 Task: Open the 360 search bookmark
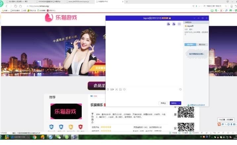tap(41, 11)
